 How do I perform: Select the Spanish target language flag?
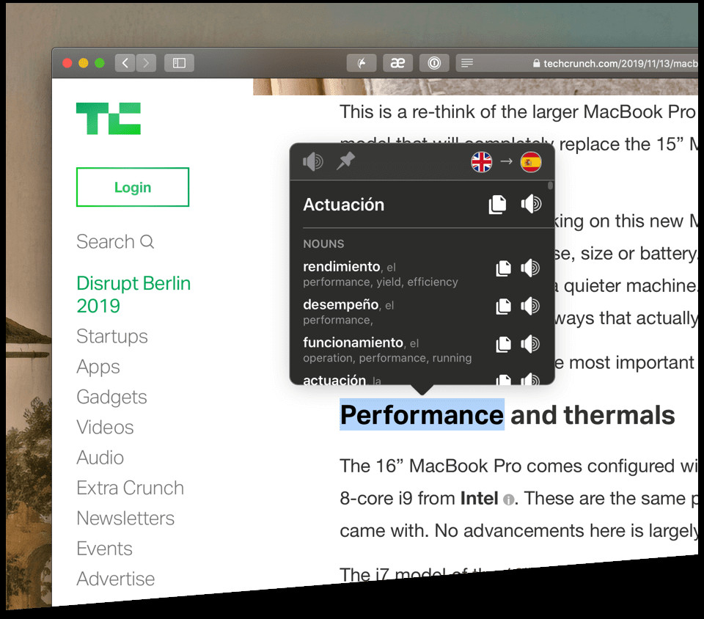point(531,162)
